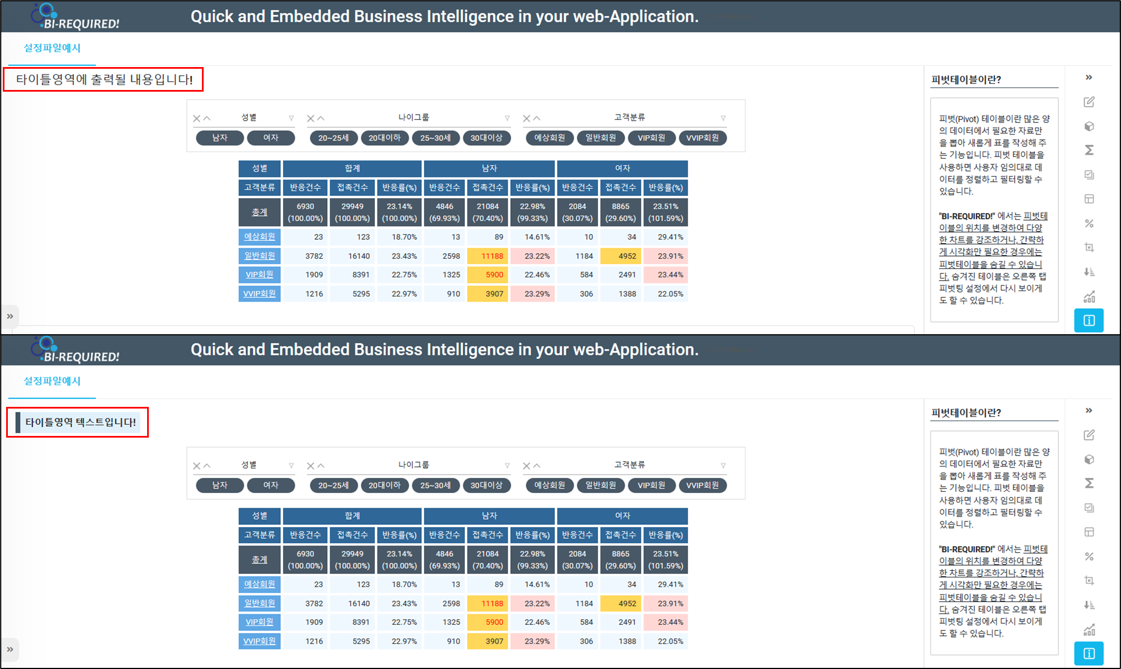Open the layout table icon in top screenshot
1121x669 pixels.
[1089, 199]
